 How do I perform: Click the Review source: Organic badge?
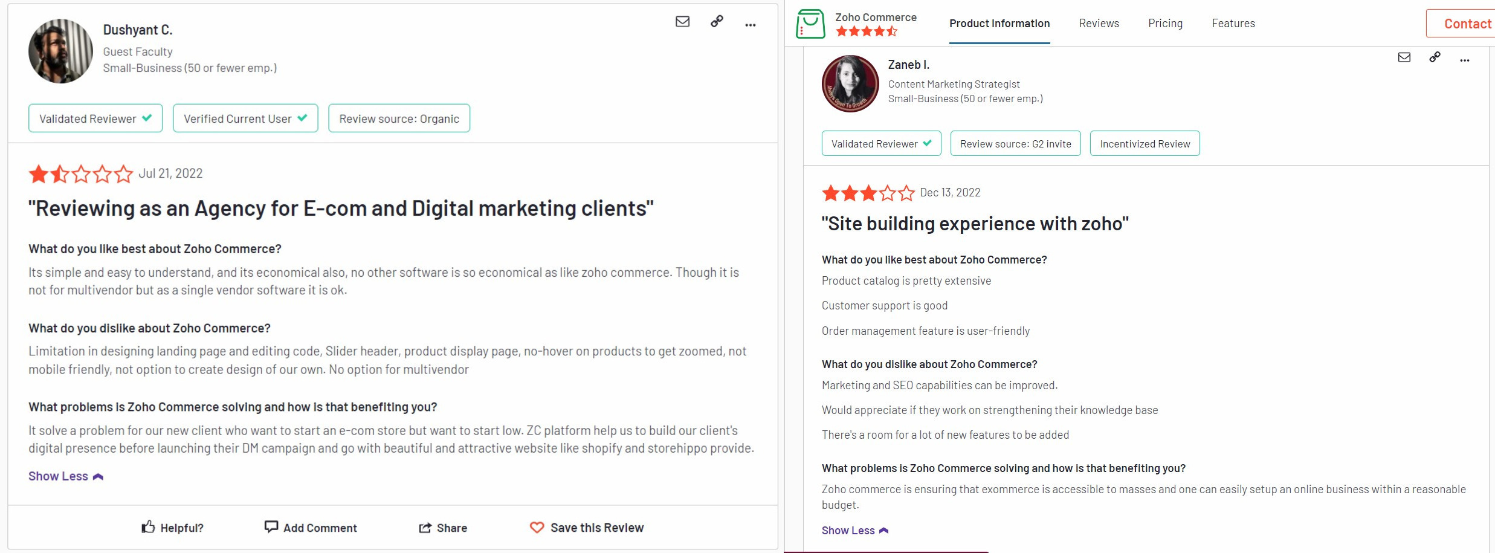point(399,118)
